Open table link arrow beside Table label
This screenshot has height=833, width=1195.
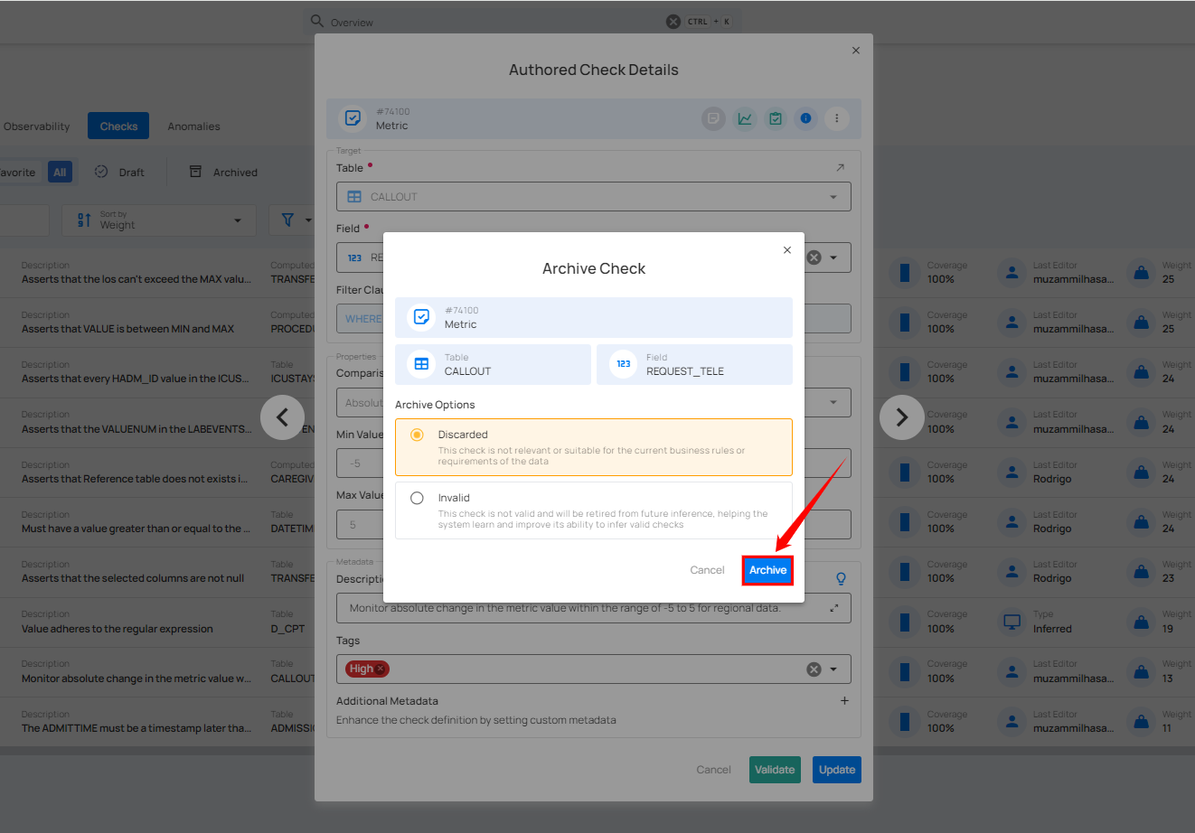(840, 167)
